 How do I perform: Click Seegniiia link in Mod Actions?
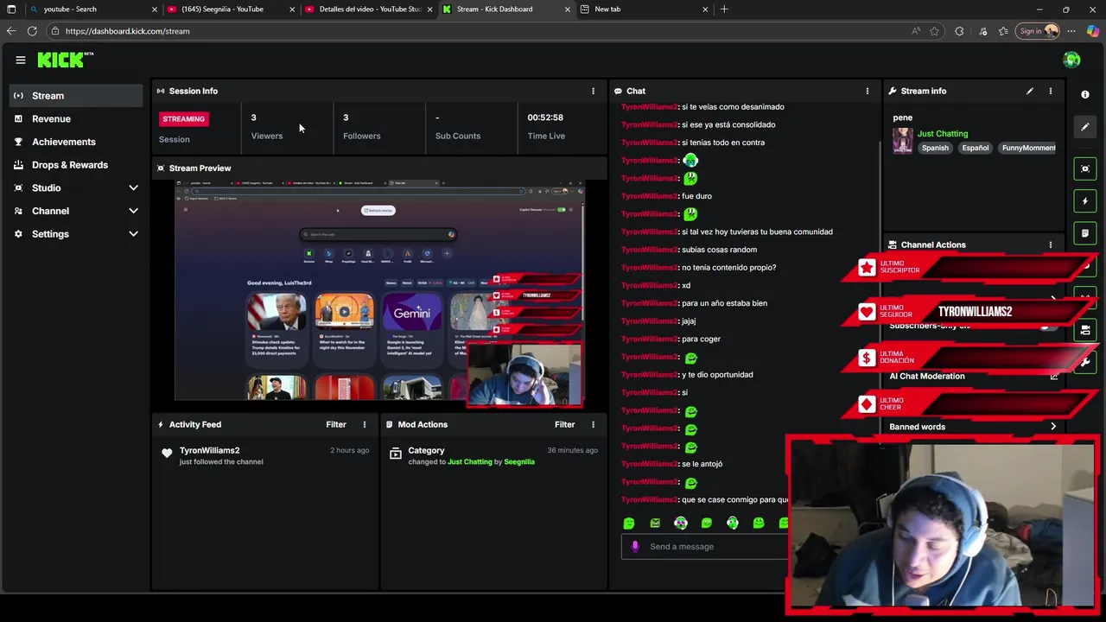(519, 462)
